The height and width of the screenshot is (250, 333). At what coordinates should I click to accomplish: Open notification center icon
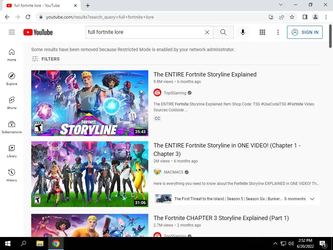tap(323, 243)
